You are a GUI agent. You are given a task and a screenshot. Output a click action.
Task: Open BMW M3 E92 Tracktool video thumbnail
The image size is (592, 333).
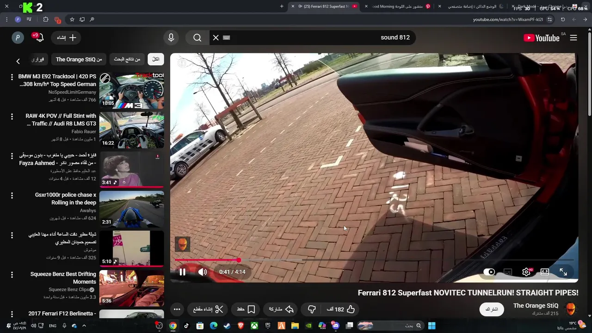pos(132,90)
